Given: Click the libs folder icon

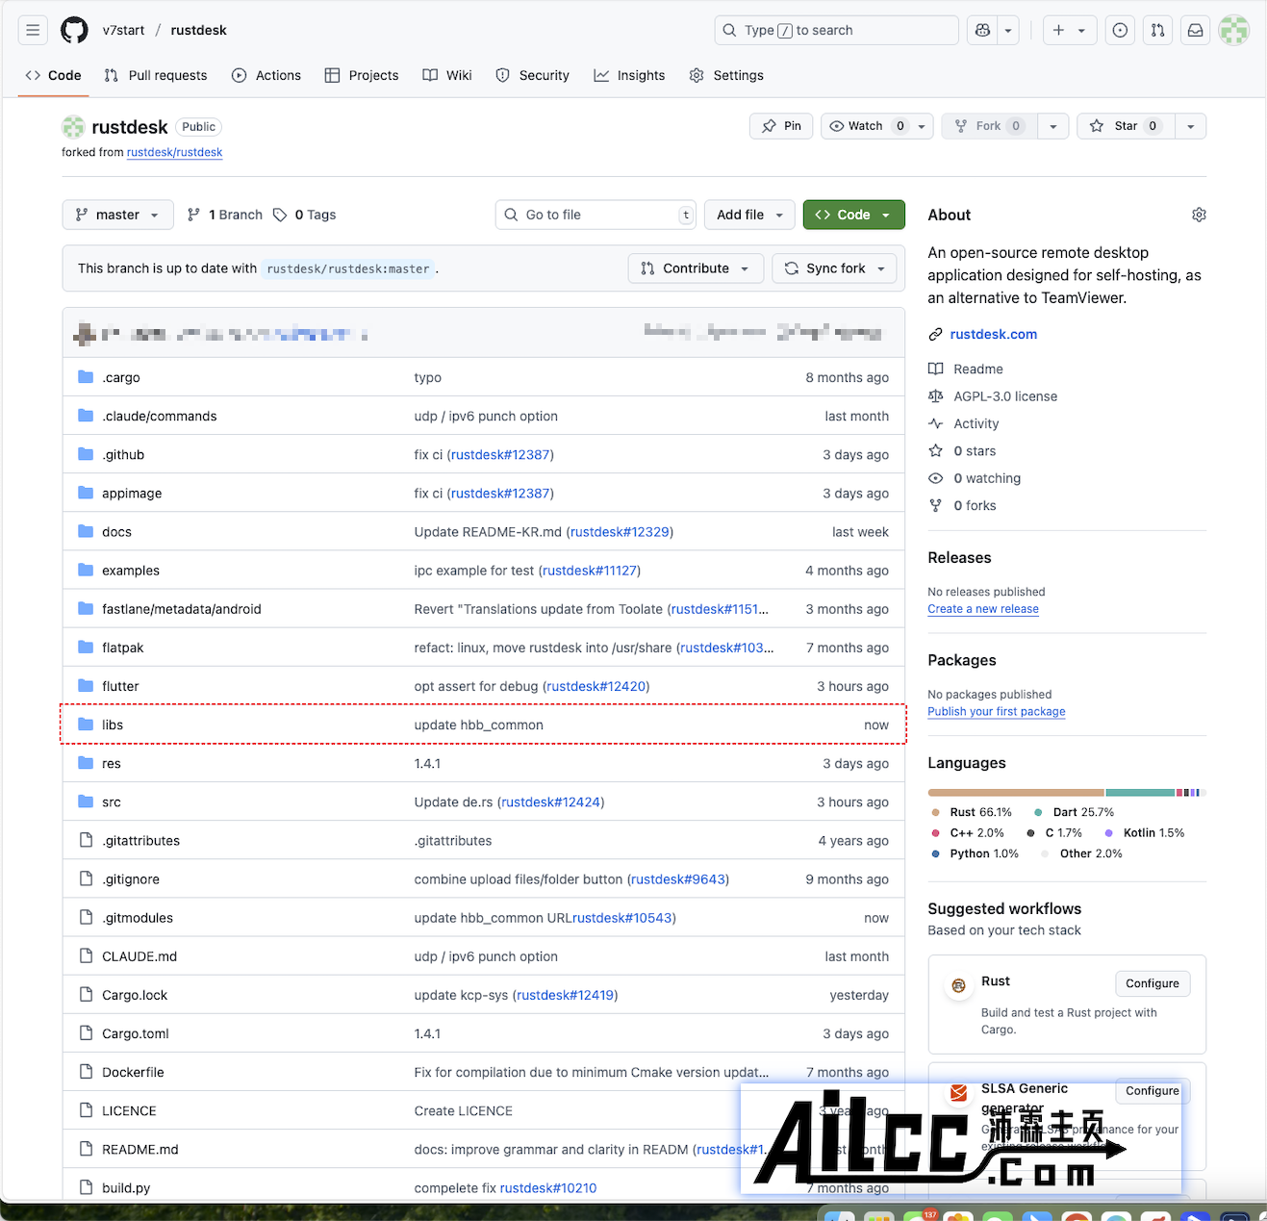Looking at the screenshot, I should 86,725.
